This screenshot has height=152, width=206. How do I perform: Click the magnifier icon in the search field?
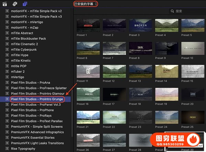pyautogui.click(x=172, y=11)
